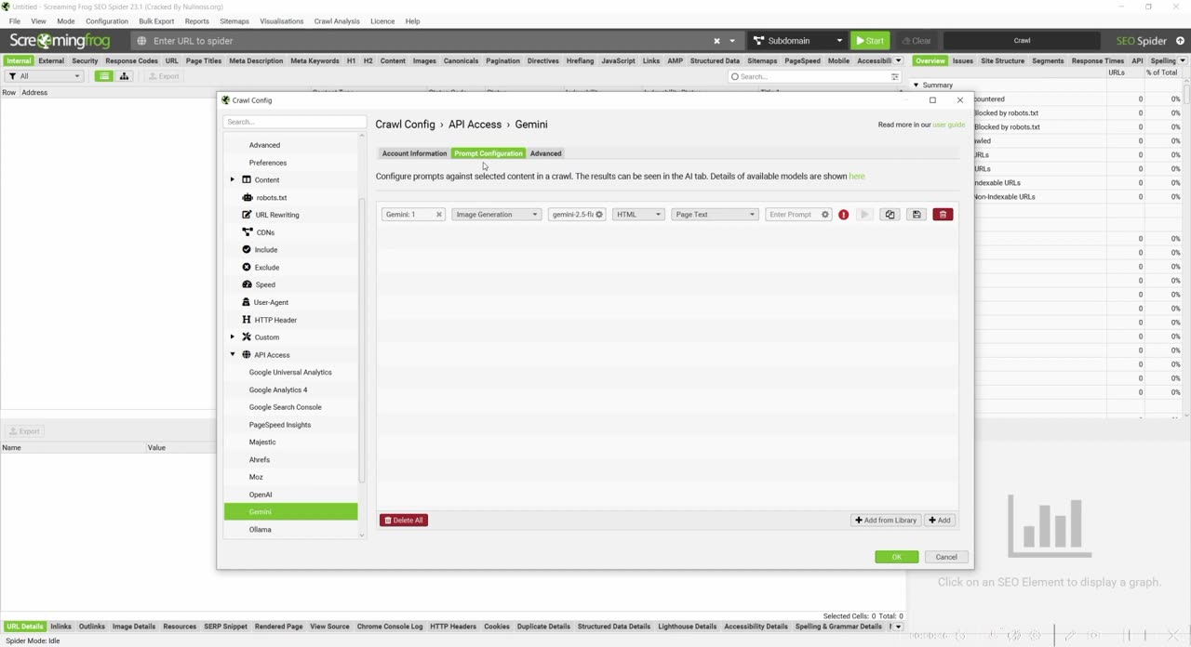Switch to tree view in main window
Screen dimensions: 1191x647
[x=124, y=76]
